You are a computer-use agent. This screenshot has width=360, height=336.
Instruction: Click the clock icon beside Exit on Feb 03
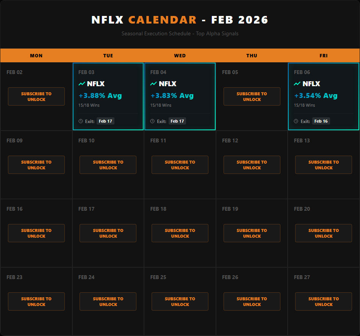coord(80,121)
